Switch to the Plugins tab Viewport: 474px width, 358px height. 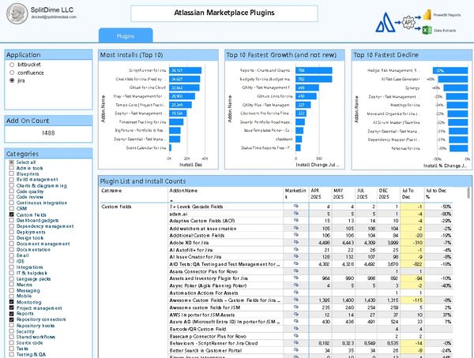tap(125, 35)
